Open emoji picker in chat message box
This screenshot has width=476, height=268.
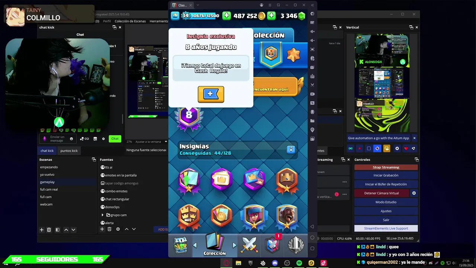click(x=71, y=139)
